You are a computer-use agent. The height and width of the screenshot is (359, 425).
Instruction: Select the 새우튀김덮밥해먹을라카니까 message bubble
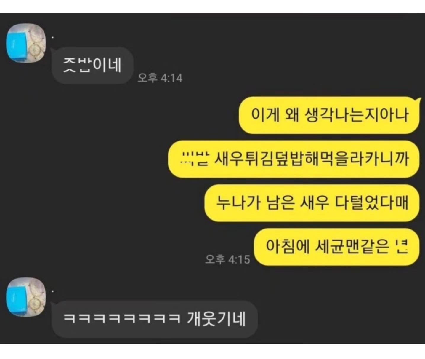294,159
